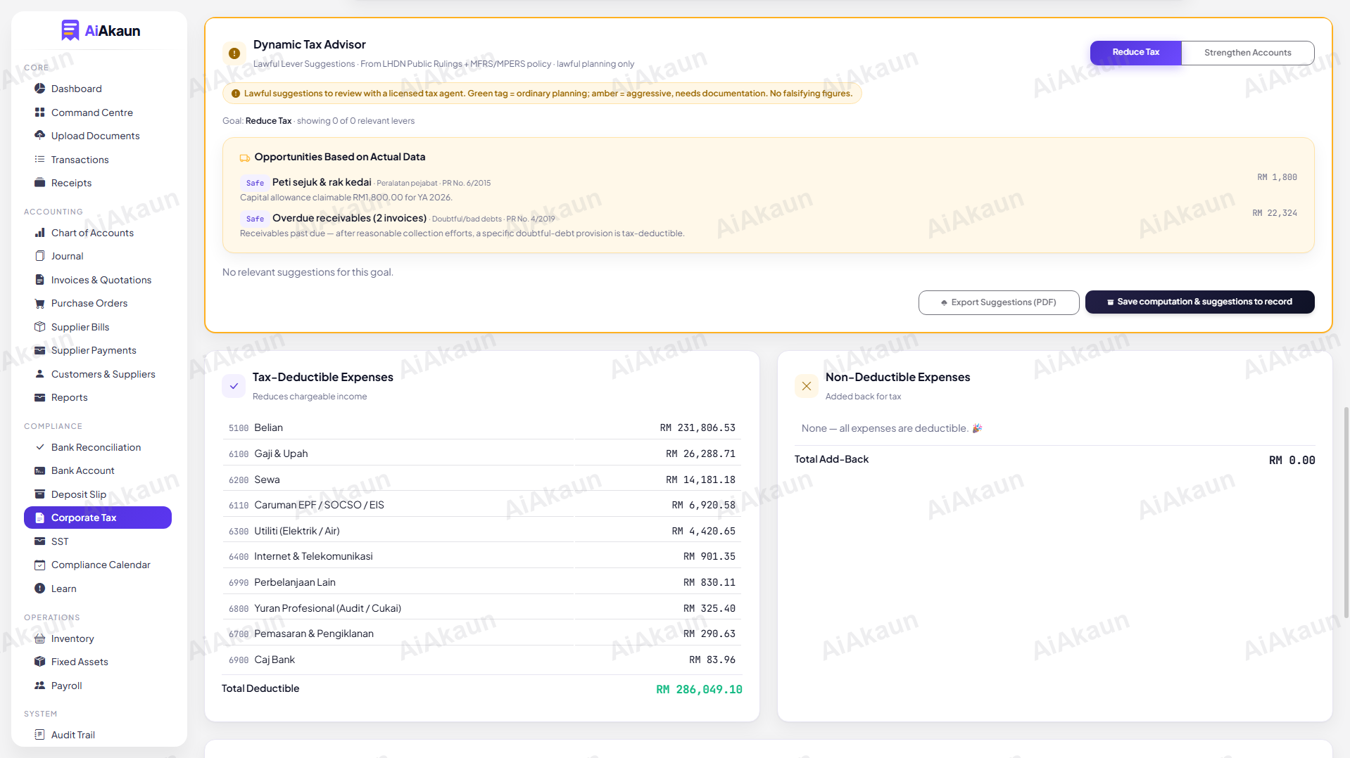The height and width of the screenshot is (758, 1350).
Task: Select the Reduce Tax goal toggle
Action: point(1135,53)
